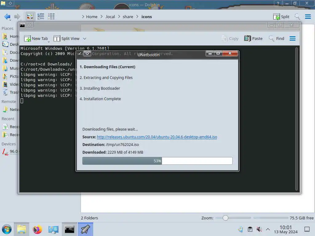
Task: Open Trash in Dolphin Places panel
Action: (10, 92)
